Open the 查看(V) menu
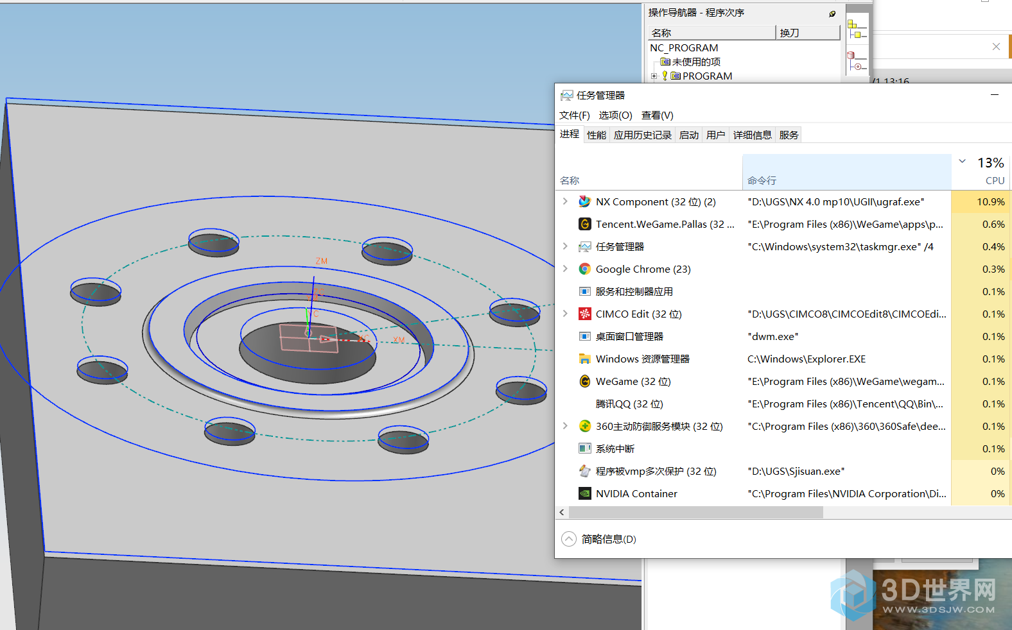Image resolution: width=1012 pixels, height=630 pixels. (x=658, y=115)
